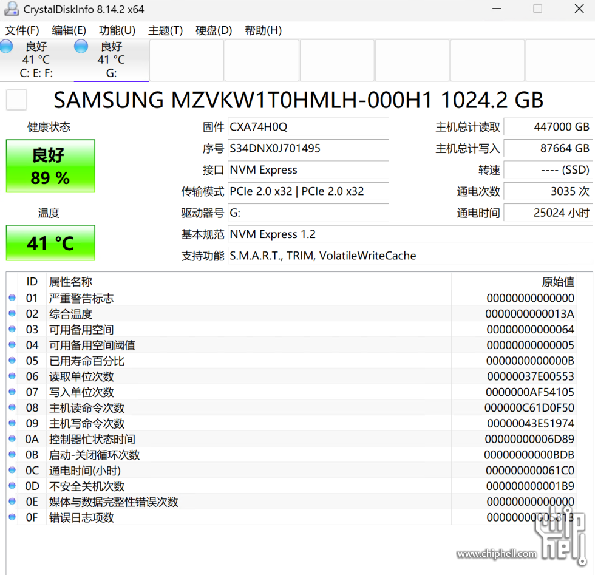Click the status dot for attribute 04 可用备用空间阈值
This screenshot has width=595, height=575.
[x=12, y=345]
